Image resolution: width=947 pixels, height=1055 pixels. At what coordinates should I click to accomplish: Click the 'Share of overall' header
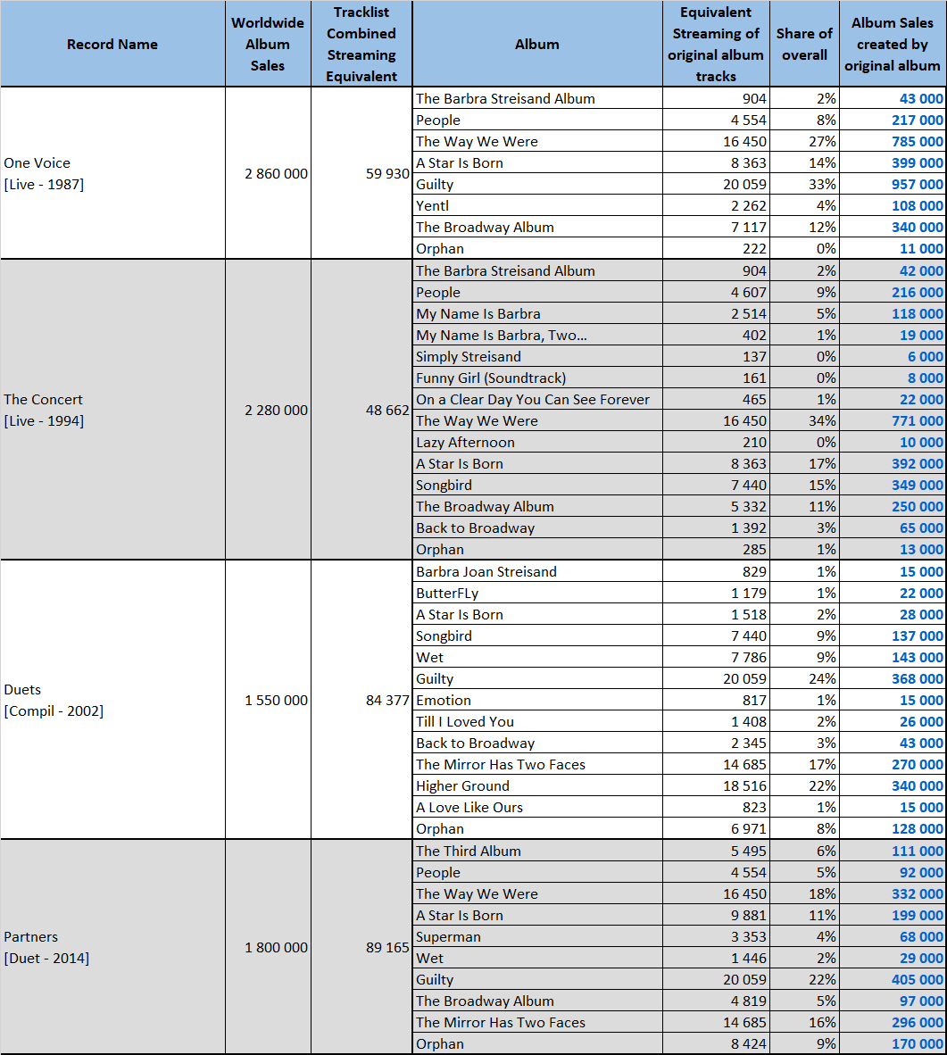pyautogui.click(x=804, y=44)
